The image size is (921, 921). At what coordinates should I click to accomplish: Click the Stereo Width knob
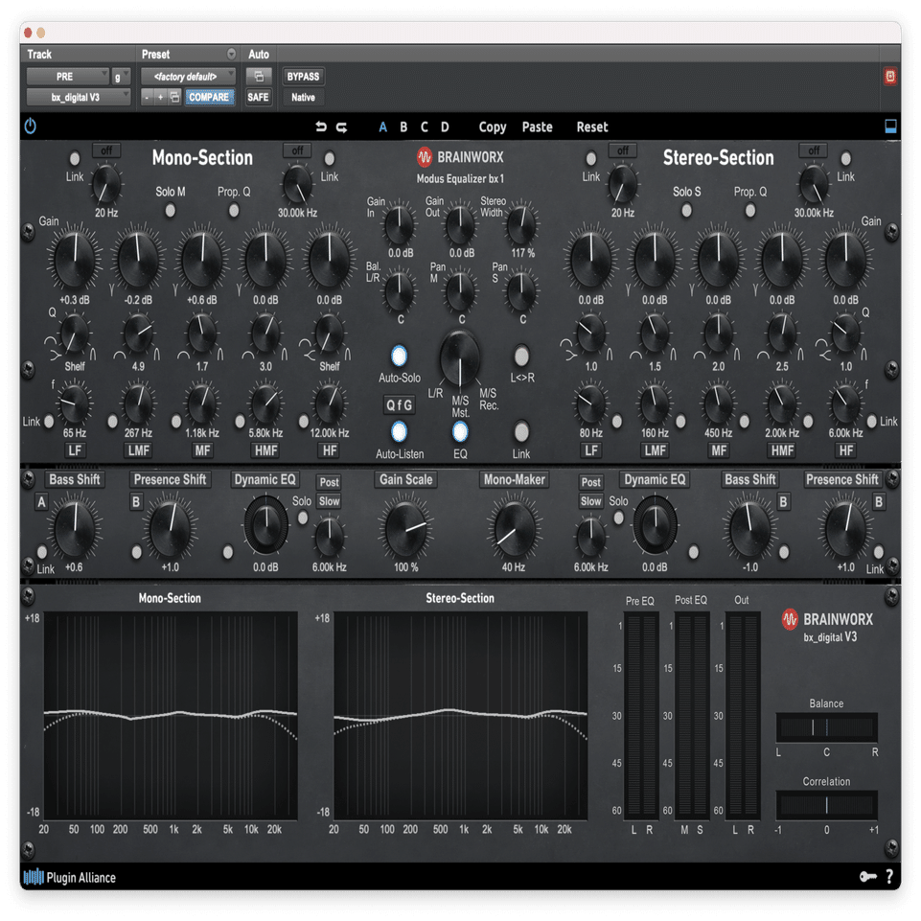[x=521, y=224]
